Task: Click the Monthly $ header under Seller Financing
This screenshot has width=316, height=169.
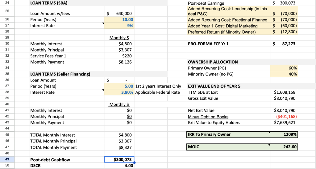Action: pos(119,104)
